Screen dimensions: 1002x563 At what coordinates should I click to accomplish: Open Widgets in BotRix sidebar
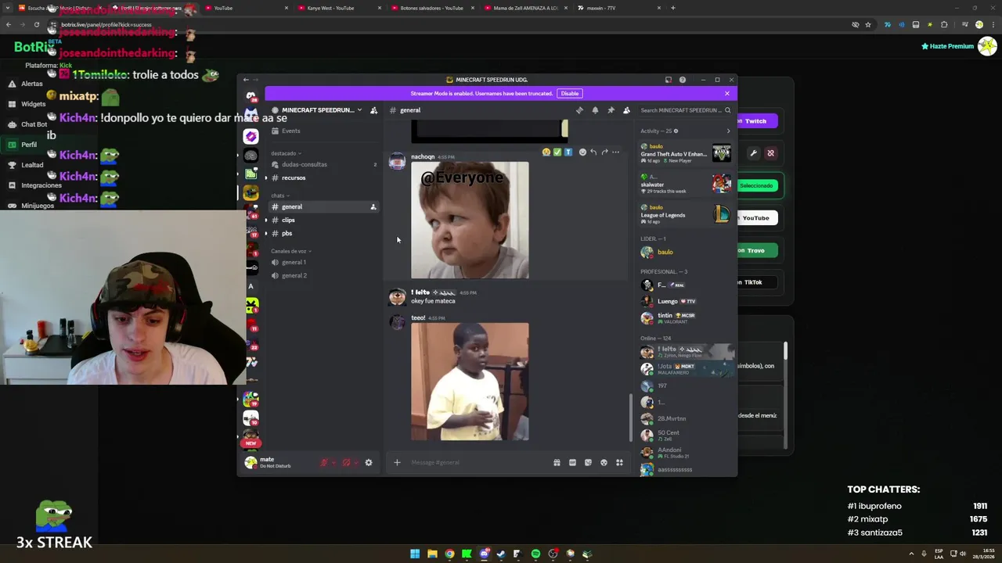(27, 104)
